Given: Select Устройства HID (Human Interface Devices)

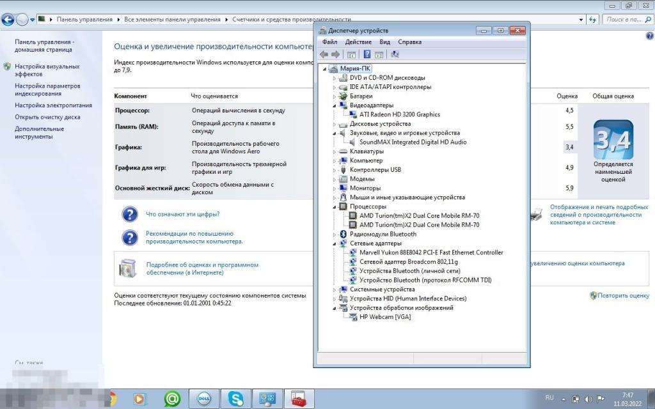Looking at the screenshot, I should tap(408, 298).
